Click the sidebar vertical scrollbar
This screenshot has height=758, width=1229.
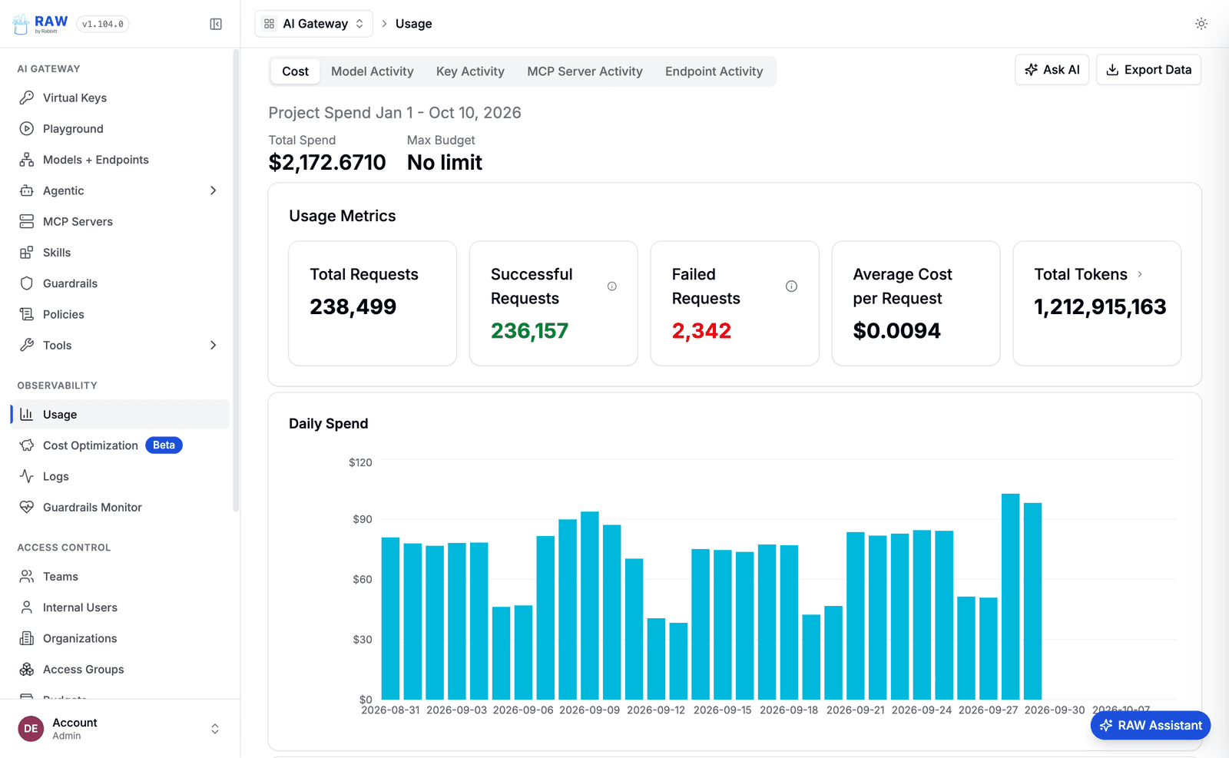pyautogui.click(x=236, y=280)
